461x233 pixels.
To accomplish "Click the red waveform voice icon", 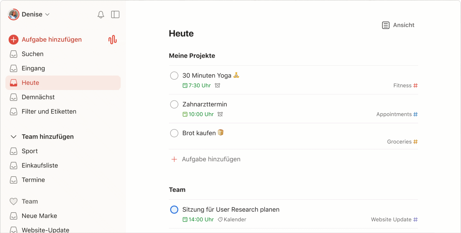I will click(x=112, y=40).
